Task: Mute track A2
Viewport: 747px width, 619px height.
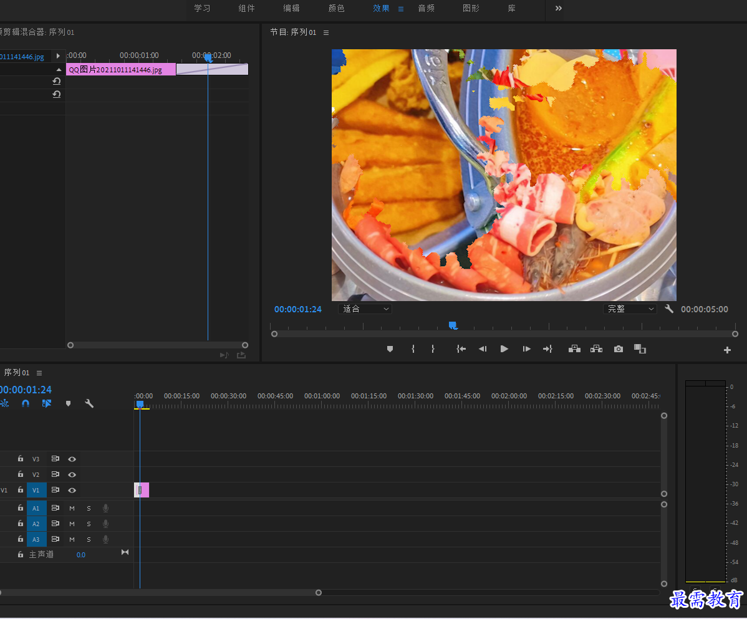Action: click(x=72, y=524)
